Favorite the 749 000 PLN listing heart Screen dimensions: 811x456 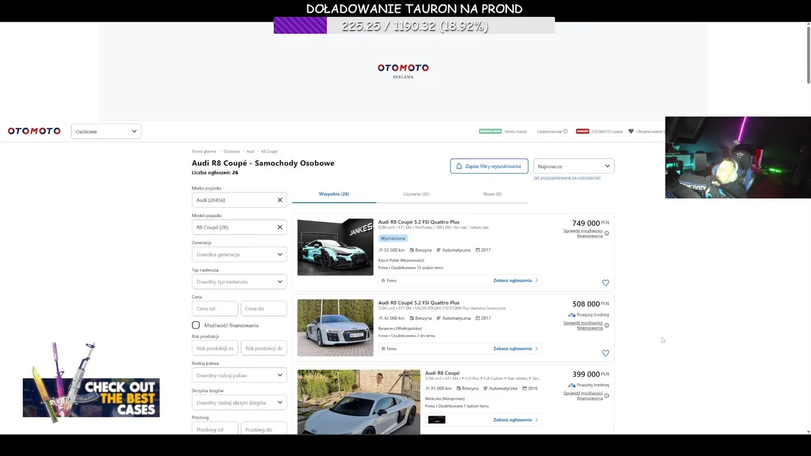pos(605,283)
